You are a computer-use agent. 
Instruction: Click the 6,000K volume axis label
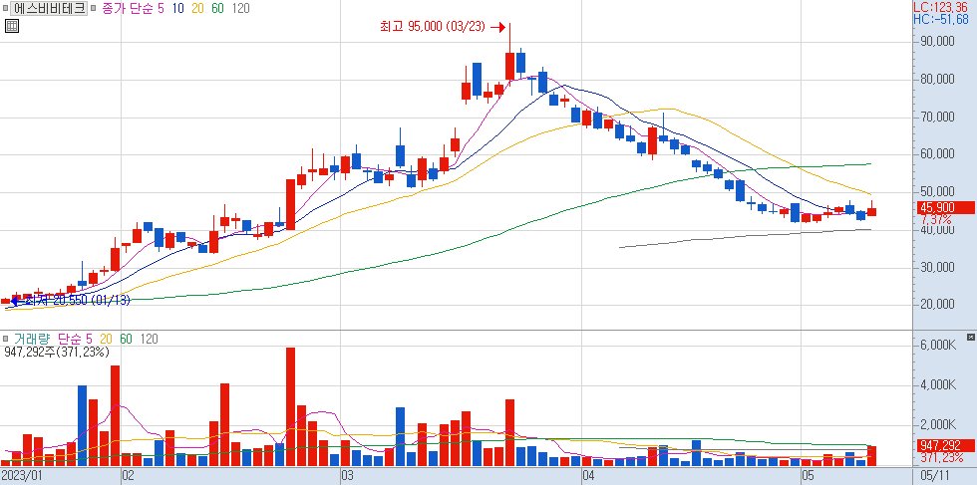(x=938, y=346)
